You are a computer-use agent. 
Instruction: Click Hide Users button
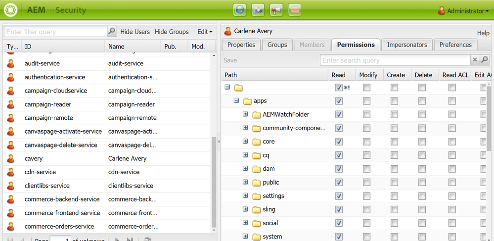click(135, 32)
